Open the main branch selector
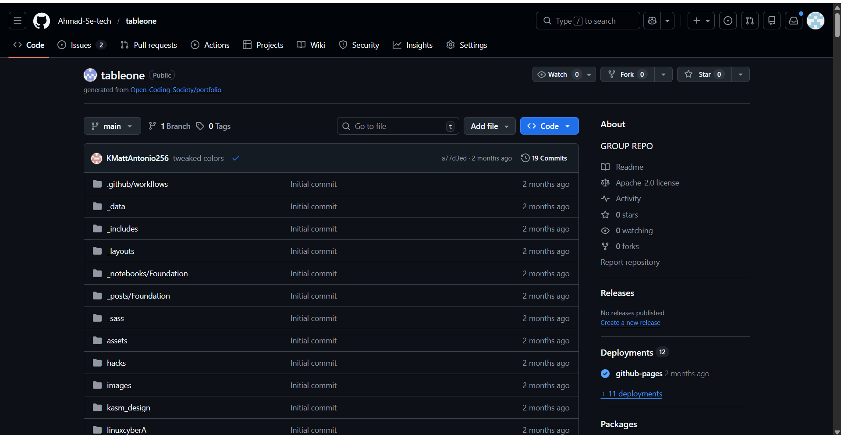The image size is (841, 435). [x=112, y=126]
